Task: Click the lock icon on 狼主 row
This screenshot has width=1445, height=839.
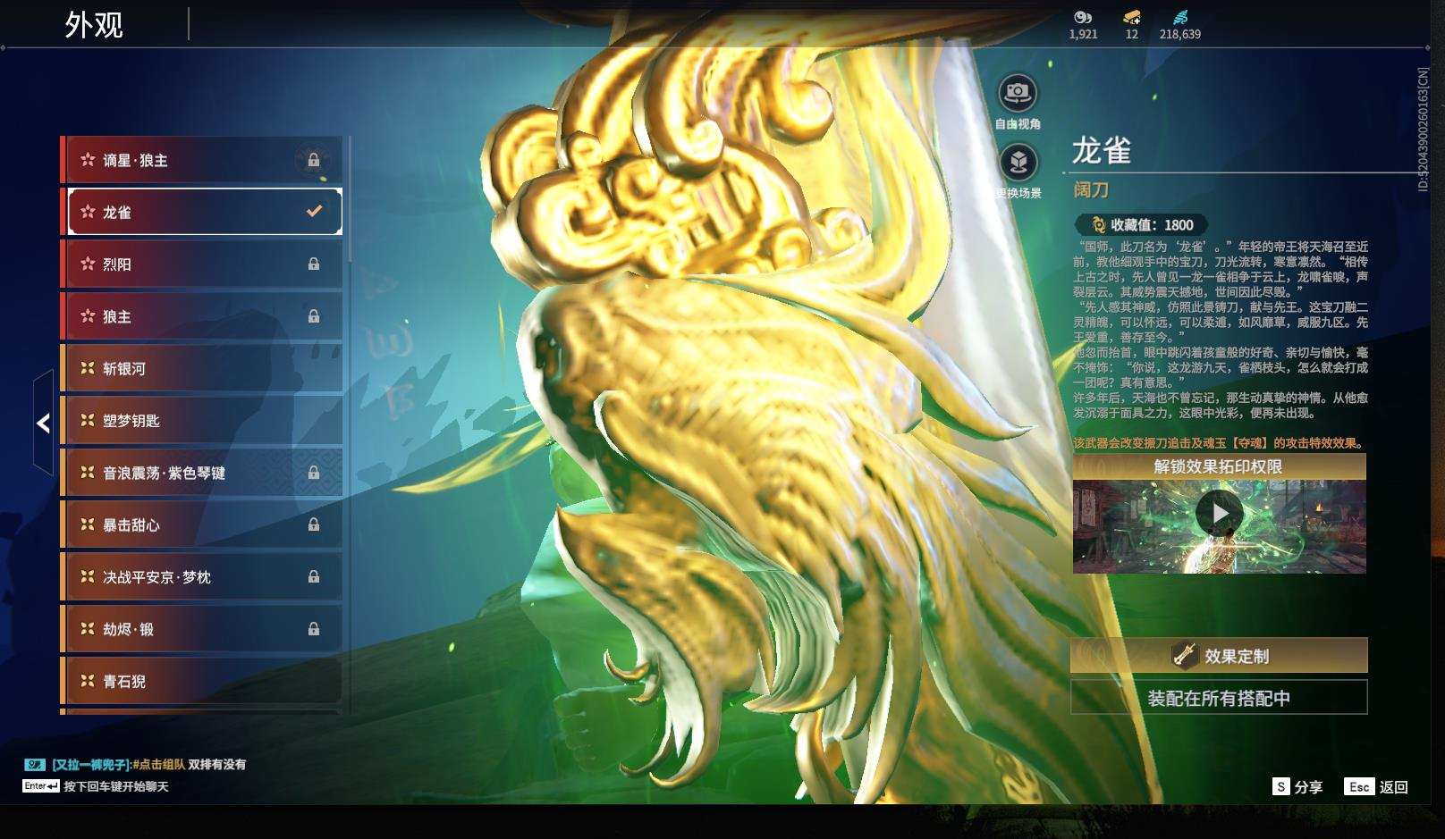Action: coord(314,316)
